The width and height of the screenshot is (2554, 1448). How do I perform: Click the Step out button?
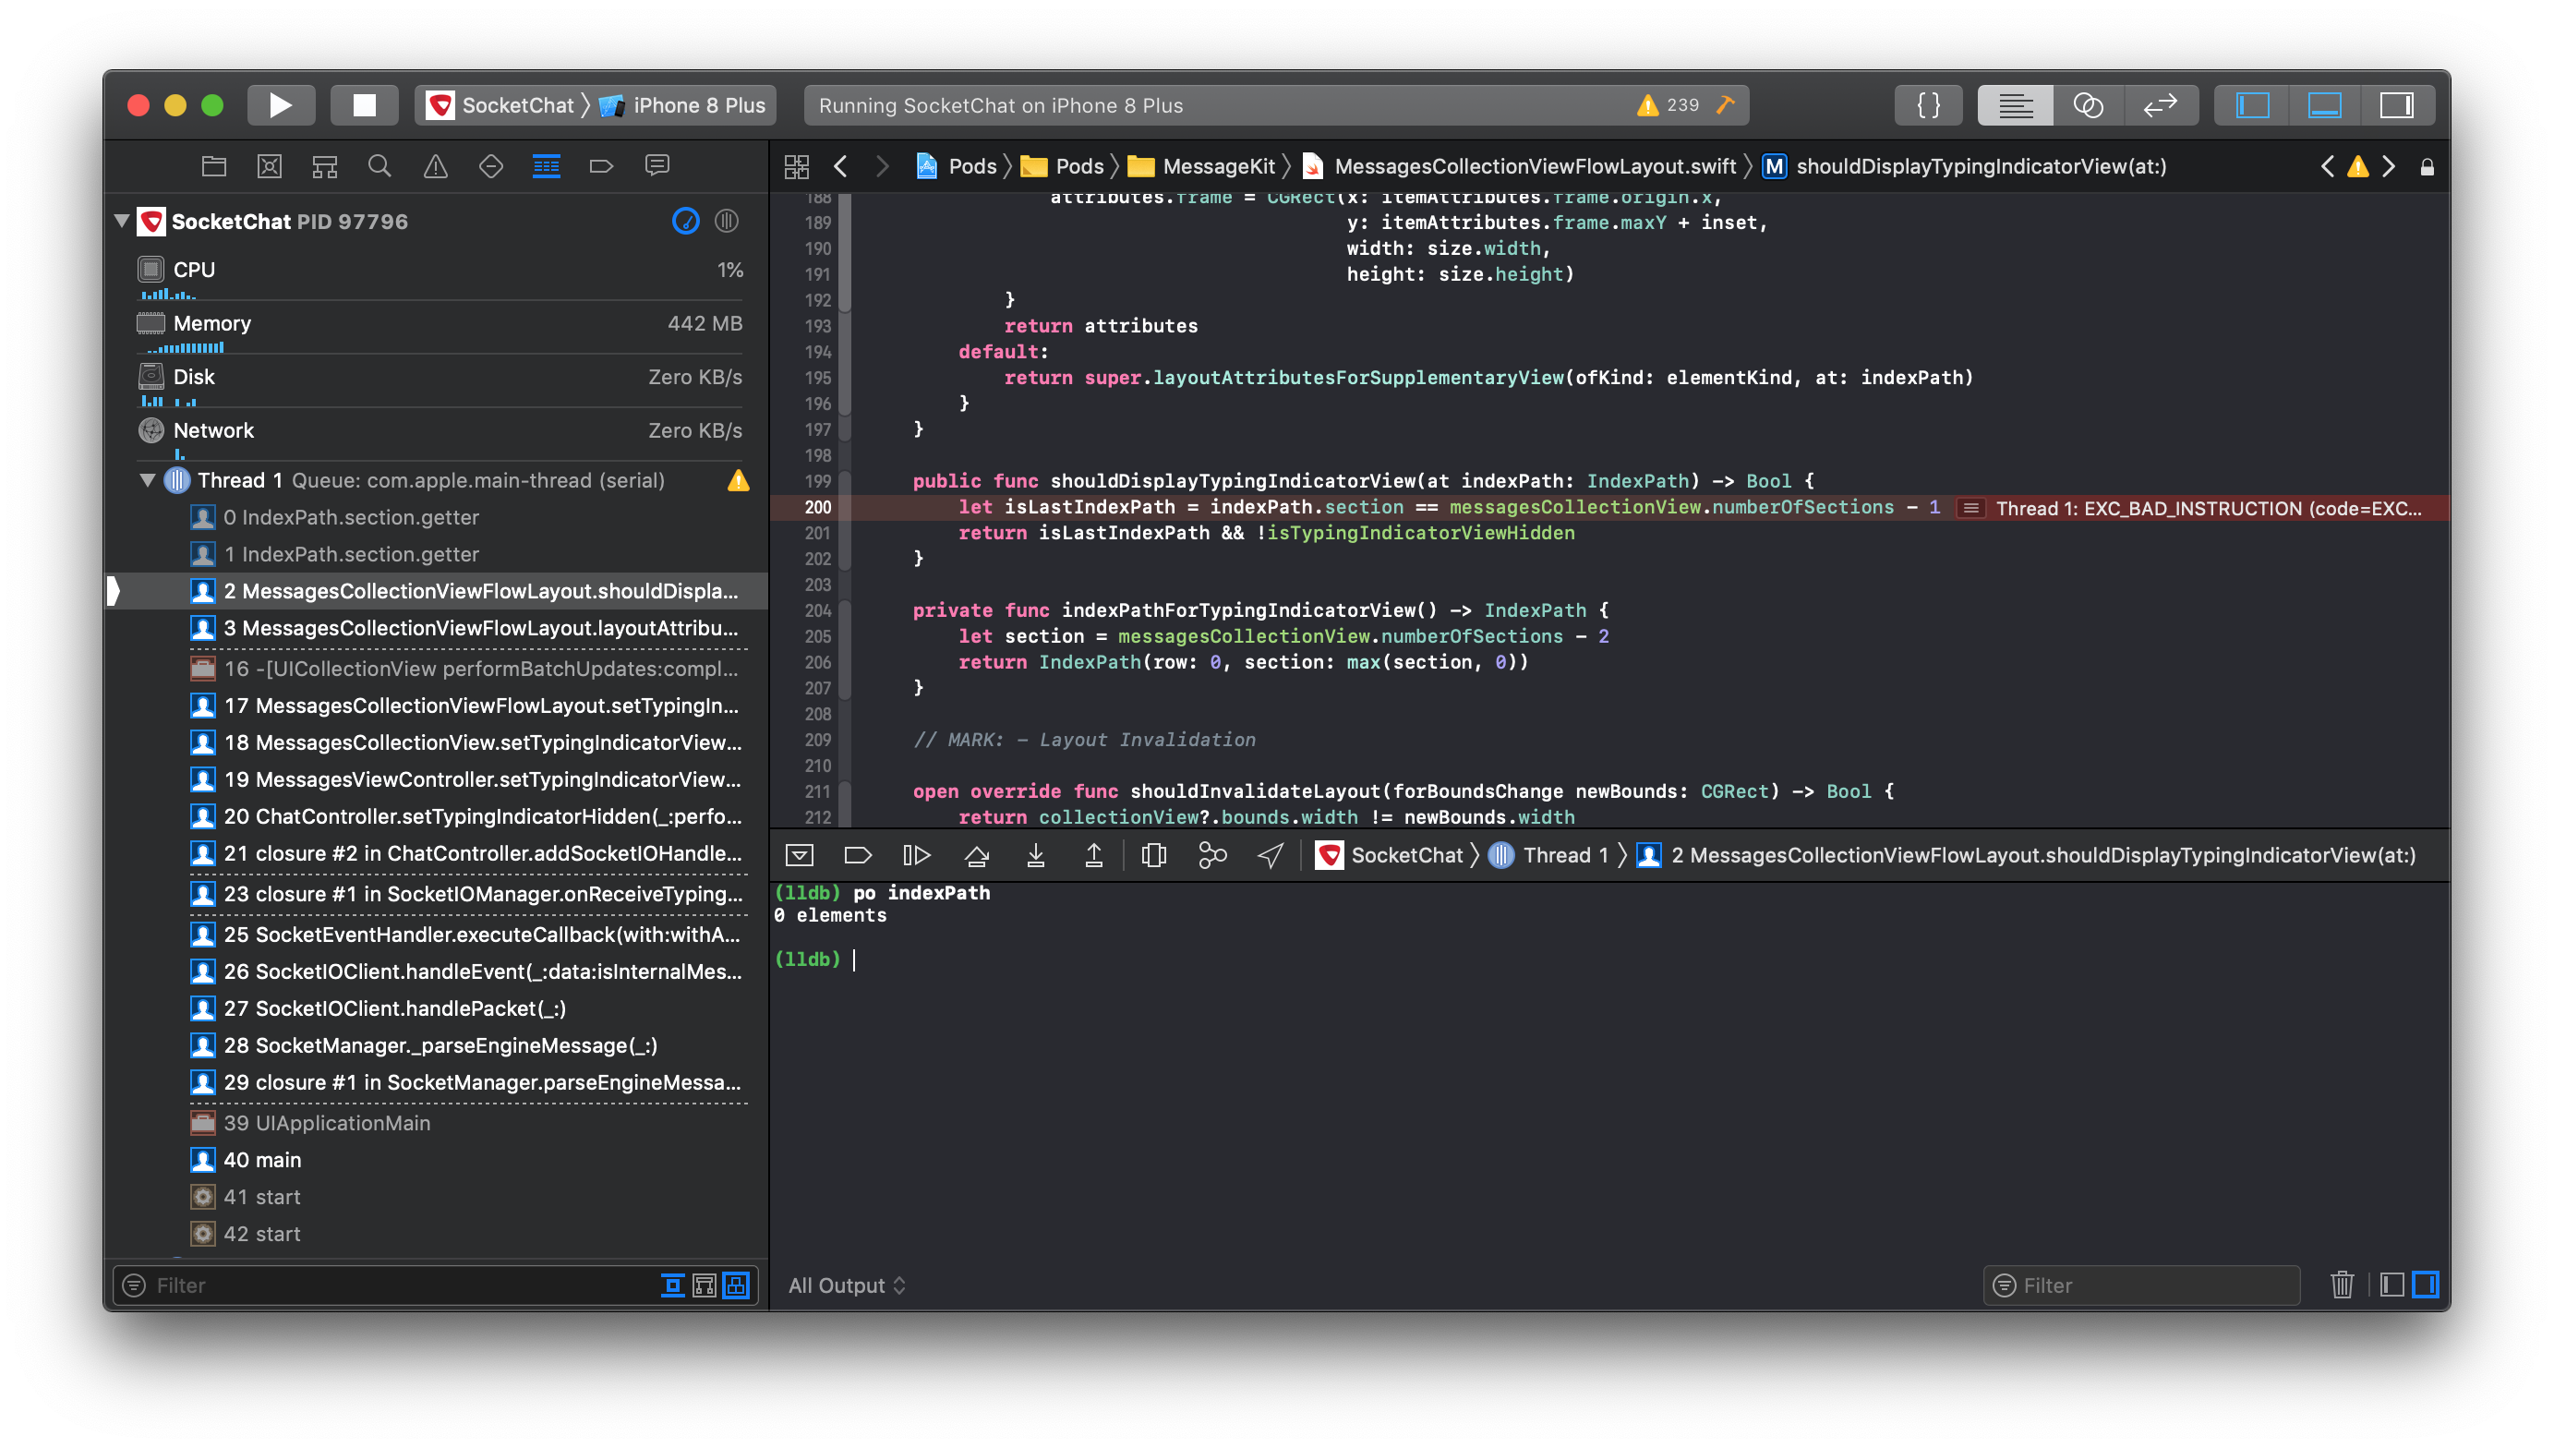pos(1093,855)
